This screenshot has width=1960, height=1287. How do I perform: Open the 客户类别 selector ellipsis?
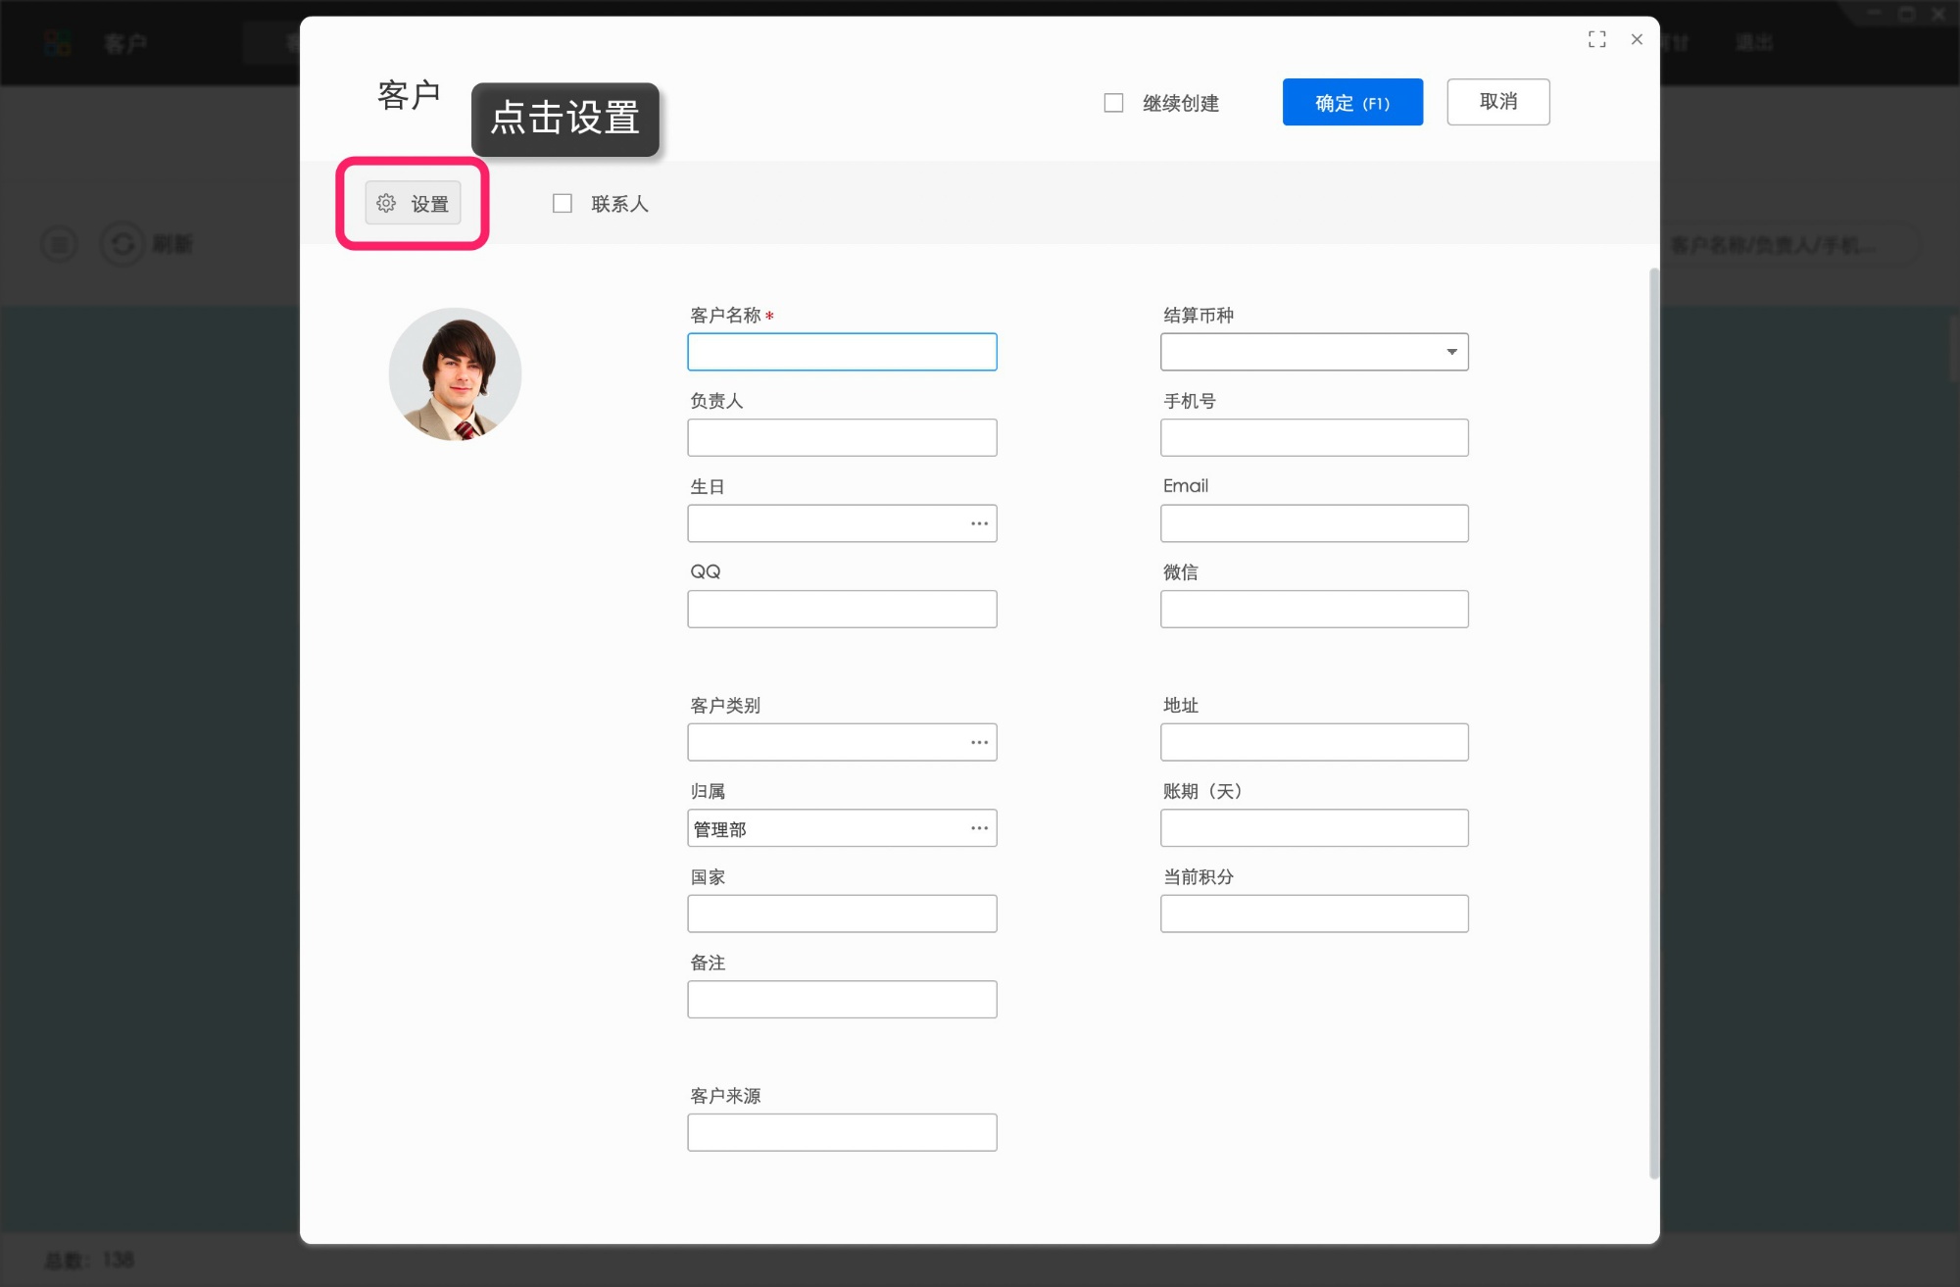(979, 742)
